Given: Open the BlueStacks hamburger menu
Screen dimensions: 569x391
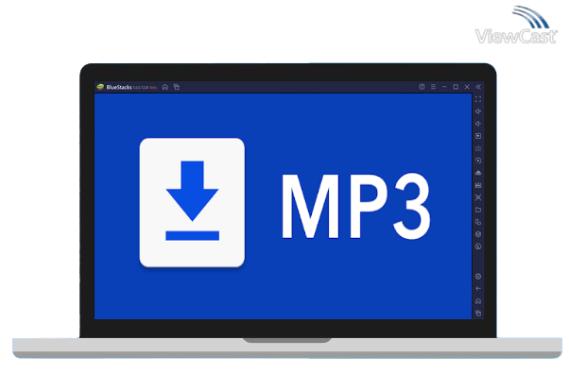Looking at the screenshot, I should (433, 87).
